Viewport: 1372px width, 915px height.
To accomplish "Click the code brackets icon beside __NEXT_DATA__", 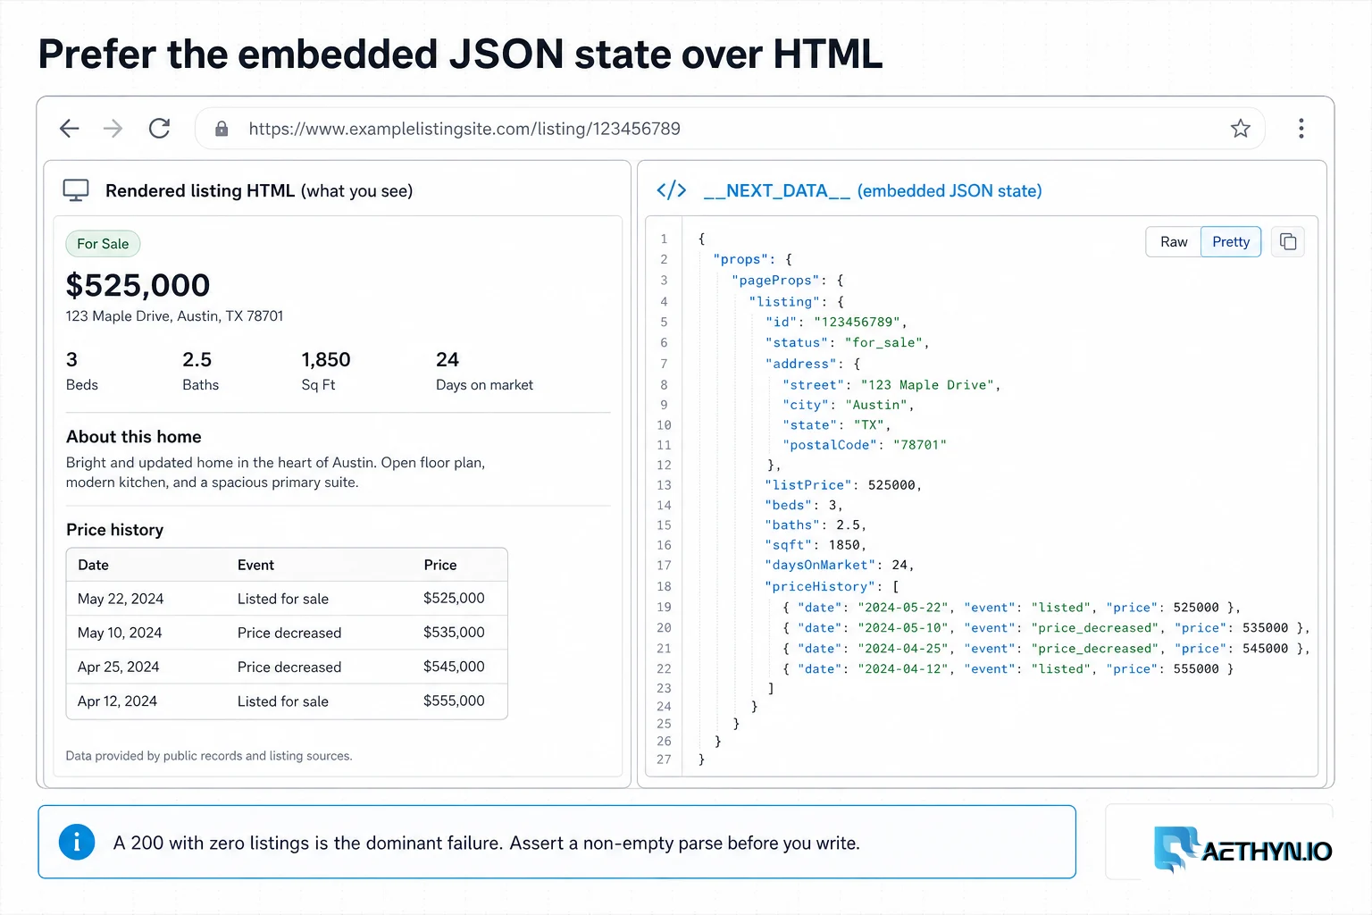I will pos(672,190).
